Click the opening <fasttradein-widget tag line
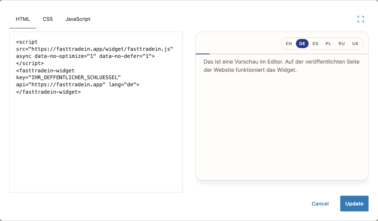 coord(45,71)
